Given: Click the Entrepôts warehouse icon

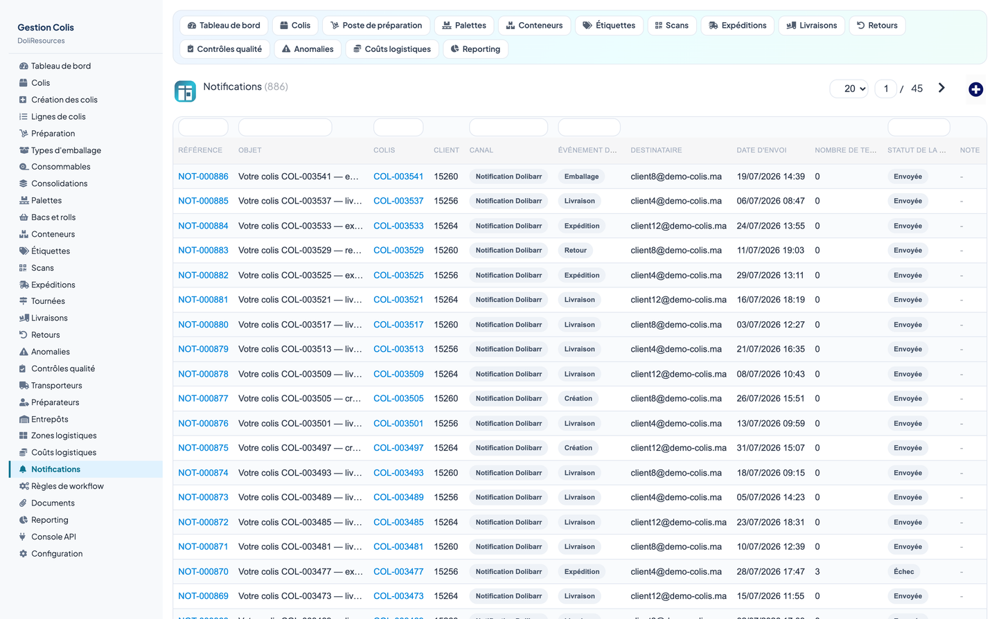Looking at the screenshot, I should tap(24, 419).
